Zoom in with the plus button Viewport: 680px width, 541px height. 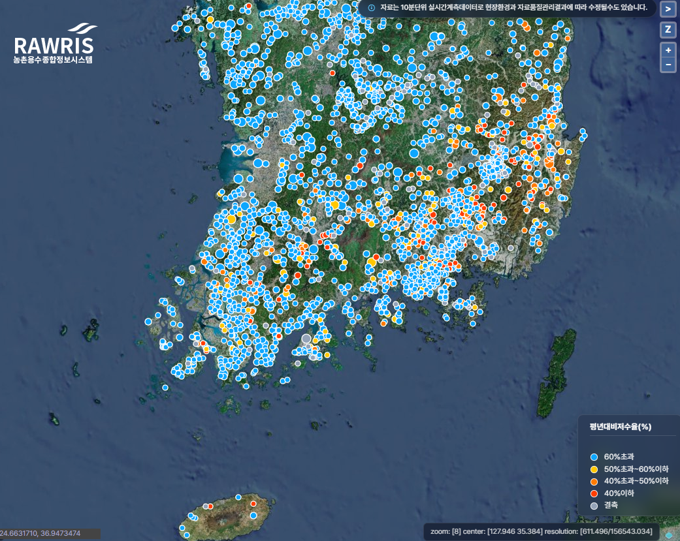668,50
